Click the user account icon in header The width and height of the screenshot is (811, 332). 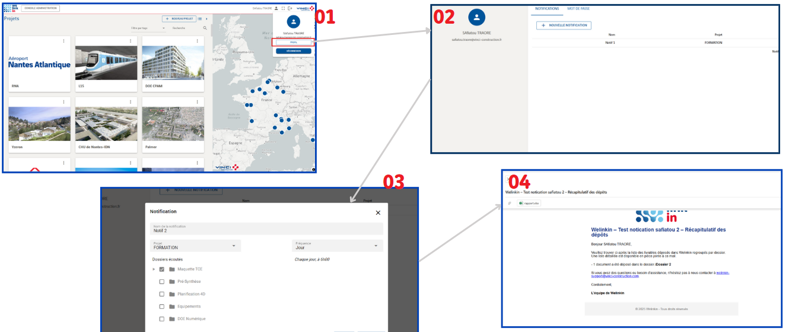pyautogui.click(x=276, y=8)
